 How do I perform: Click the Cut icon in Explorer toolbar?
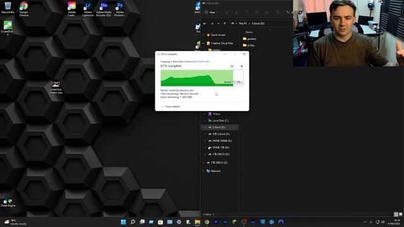(227, 12)
